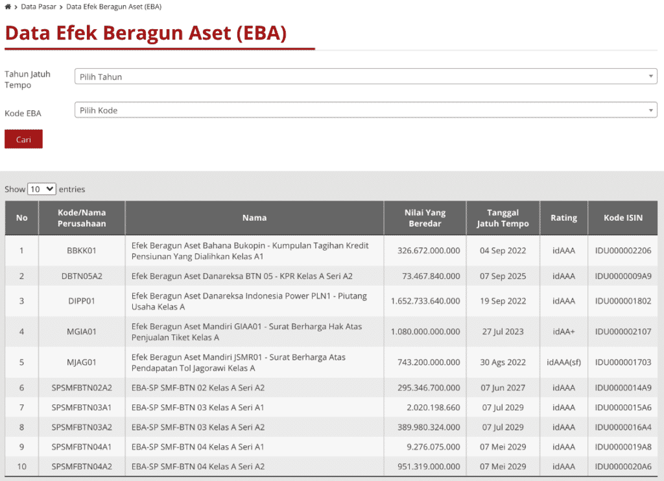Open the Pilih Kode dropdown arrow
The width and height of the screenshot is (664, 481).
click(x=650, y=110)
